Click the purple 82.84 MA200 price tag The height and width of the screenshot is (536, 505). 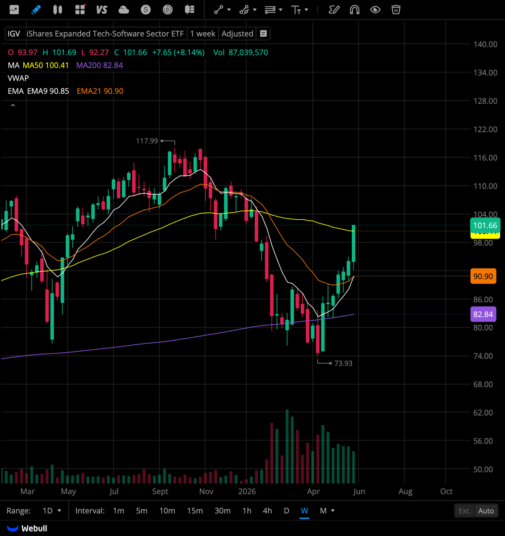(483, 314)
